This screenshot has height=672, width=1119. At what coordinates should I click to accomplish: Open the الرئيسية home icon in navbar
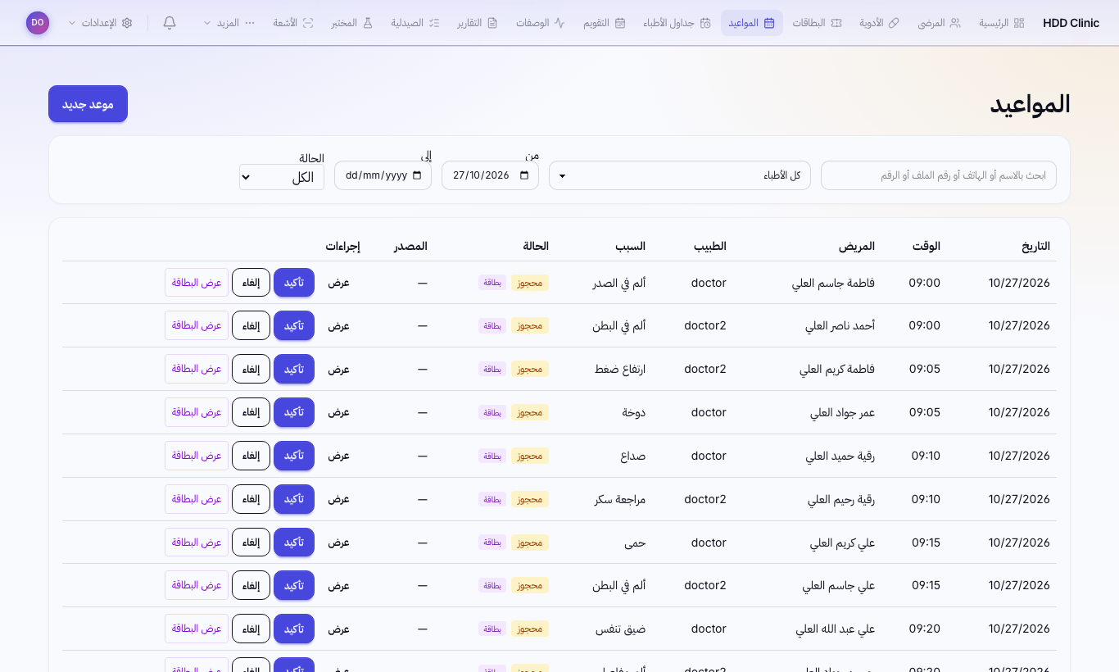[1019, 23]
